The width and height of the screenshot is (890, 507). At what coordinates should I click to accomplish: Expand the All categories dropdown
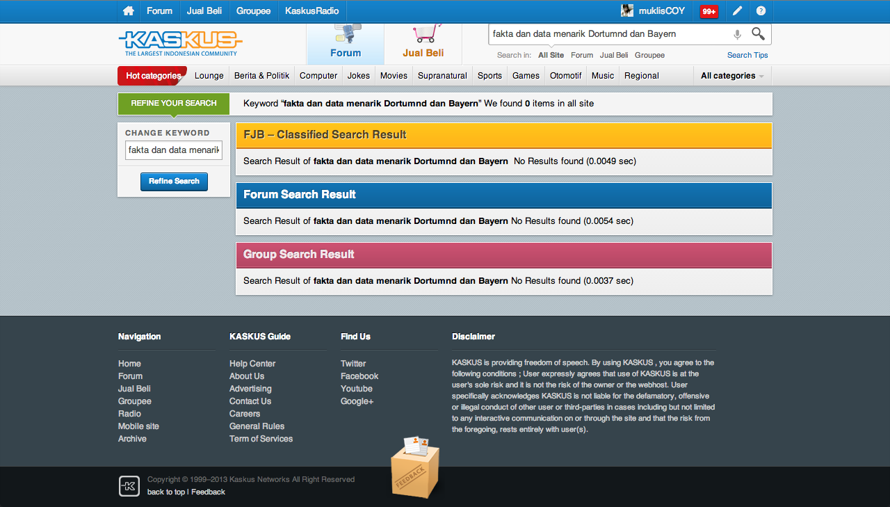[732, 76]
